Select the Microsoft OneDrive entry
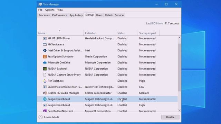221x124 pixels. (107, 63)
